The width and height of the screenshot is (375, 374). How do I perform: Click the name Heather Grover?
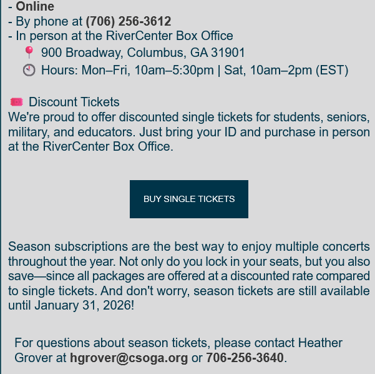pos(178,350)
